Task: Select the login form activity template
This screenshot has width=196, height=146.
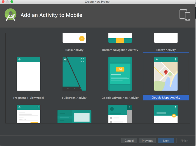Action: coord(29,114)
